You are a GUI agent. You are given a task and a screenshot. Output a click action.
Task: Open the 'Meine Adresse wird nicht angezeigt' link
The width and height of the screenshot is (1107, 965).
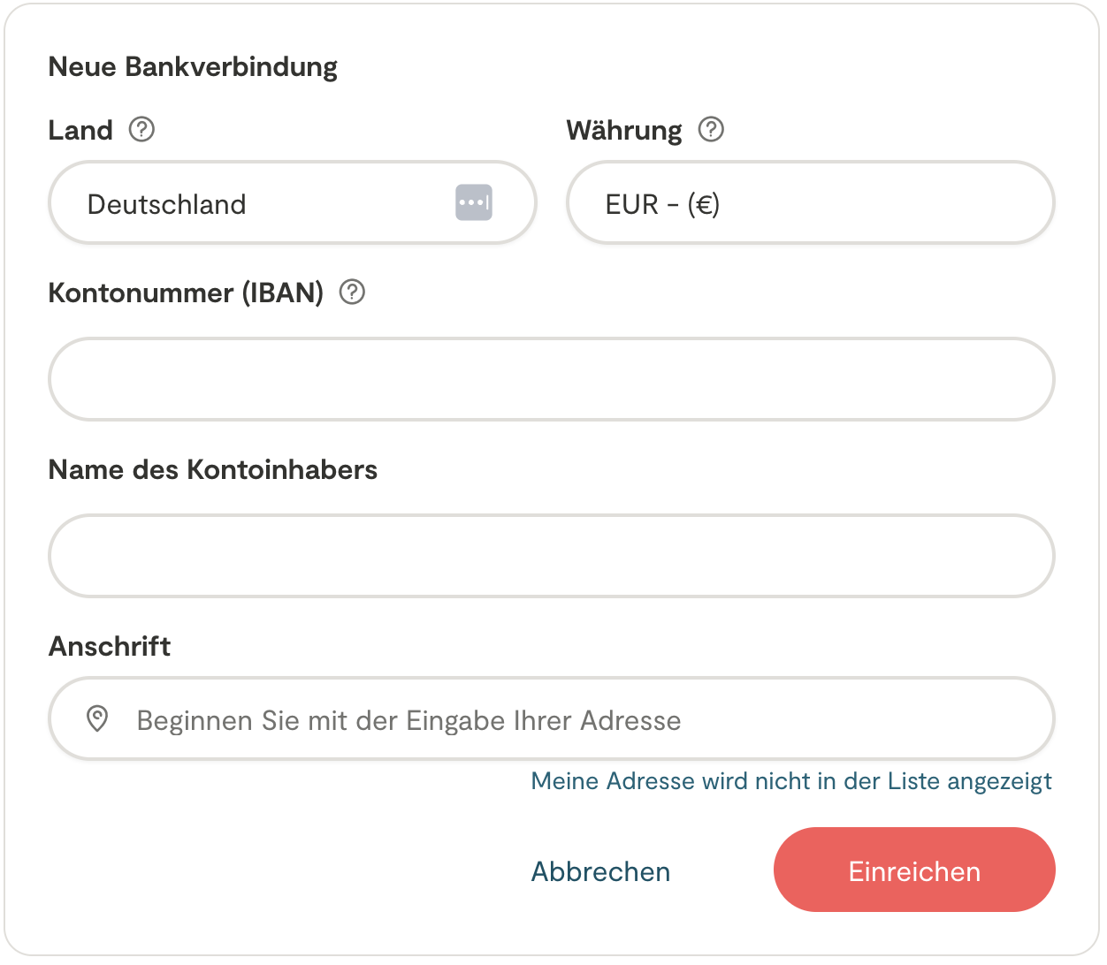pos(791,781)
